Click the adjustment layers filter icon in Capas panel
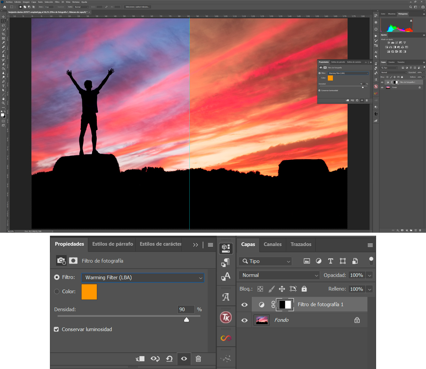Image resolution: width=426 pixels, height=369 pixels. coord(319,261)
